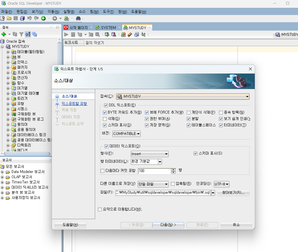Expand the Data Modeler 보고서 node
Viewport: 298px width, 252px height.
tap(2, 172)
